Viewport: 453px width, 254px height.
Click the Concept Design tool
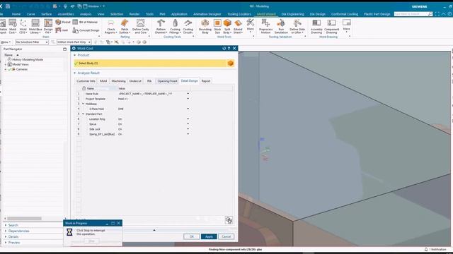[x=86, y=30]
